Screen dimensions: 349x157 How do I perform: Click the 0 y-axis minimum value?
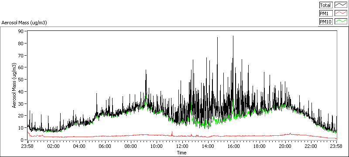tap(23, 140)
